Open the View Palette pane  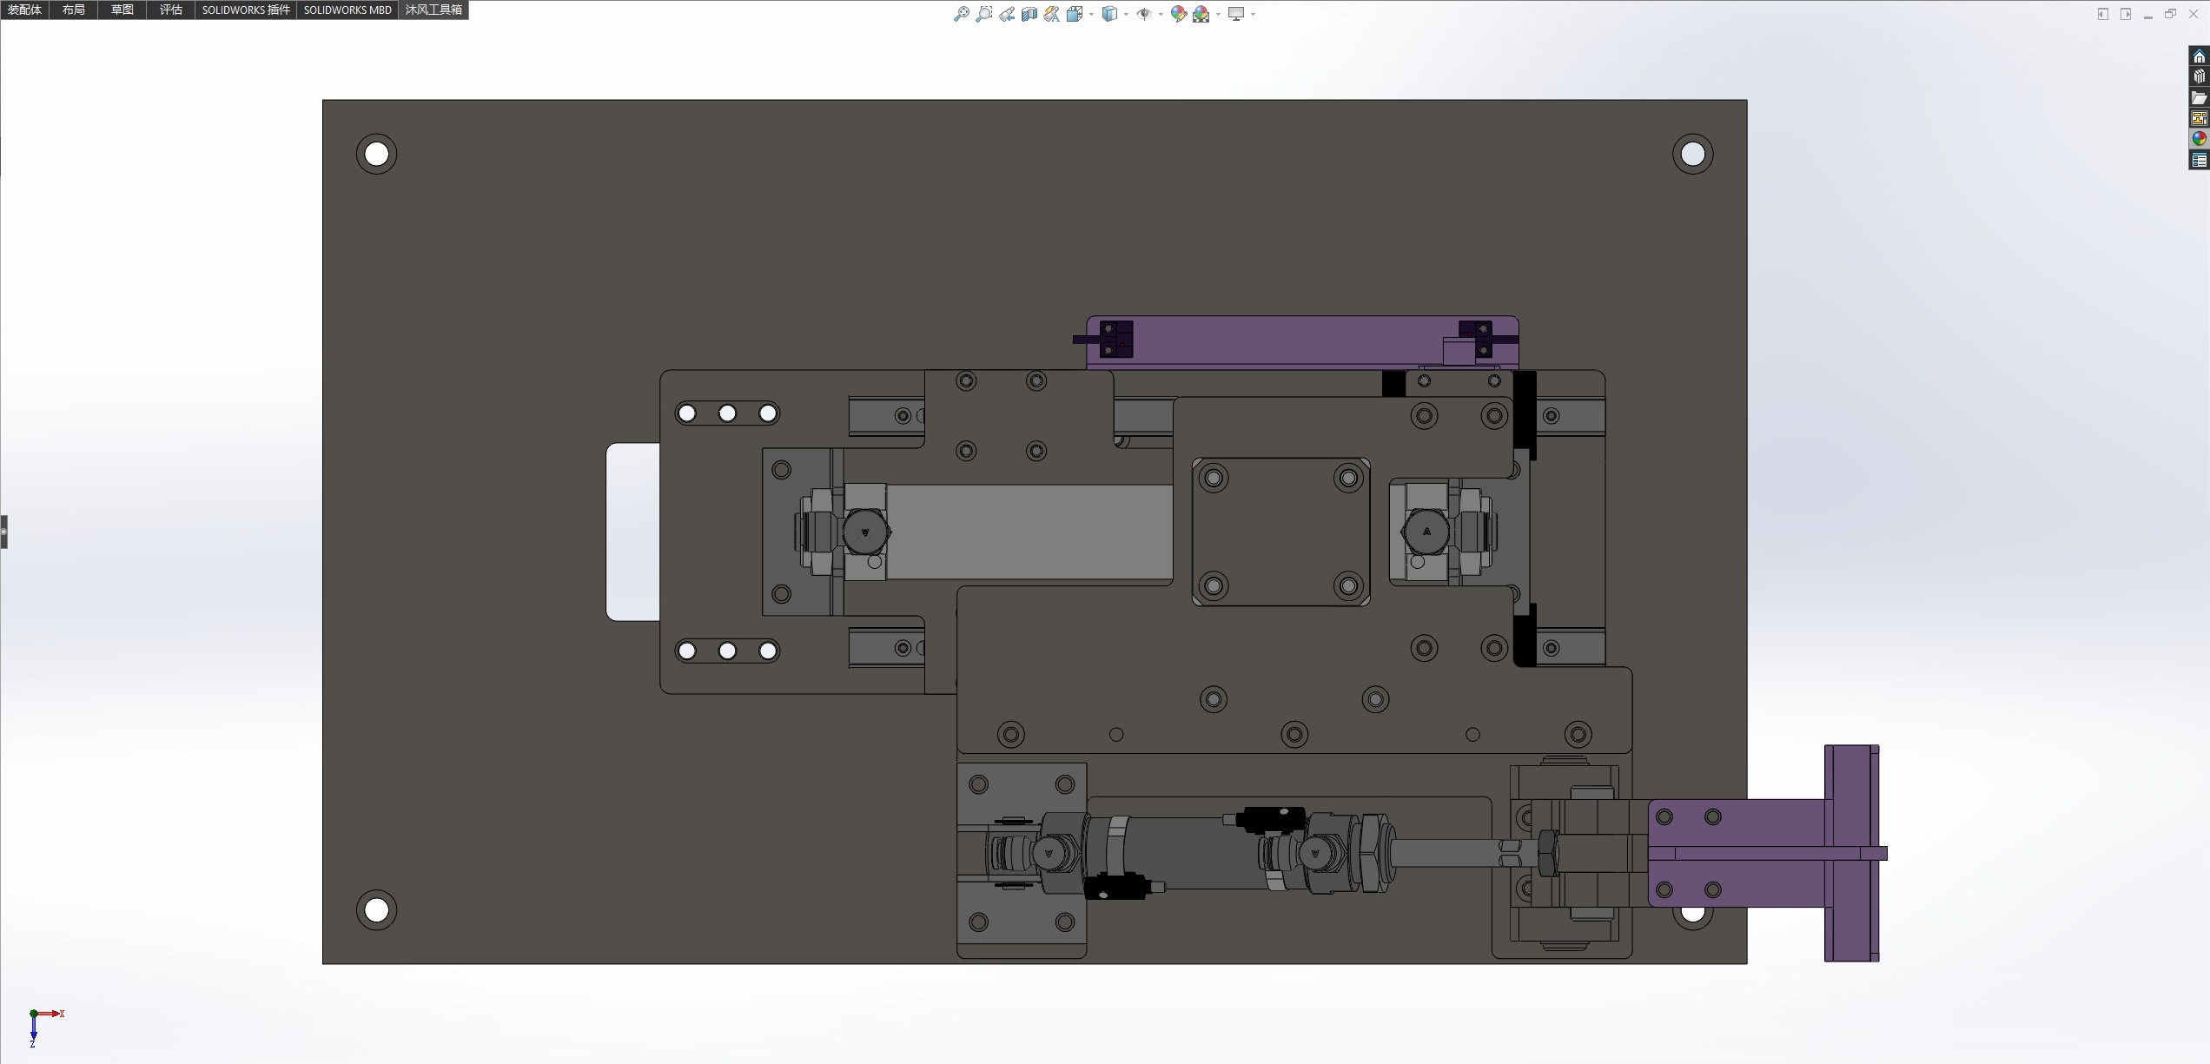(x=2199, y=119)
